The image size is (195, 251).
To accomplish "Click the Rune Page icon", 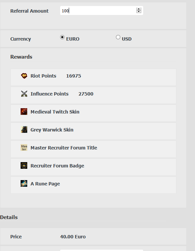I will click(24, 183).
